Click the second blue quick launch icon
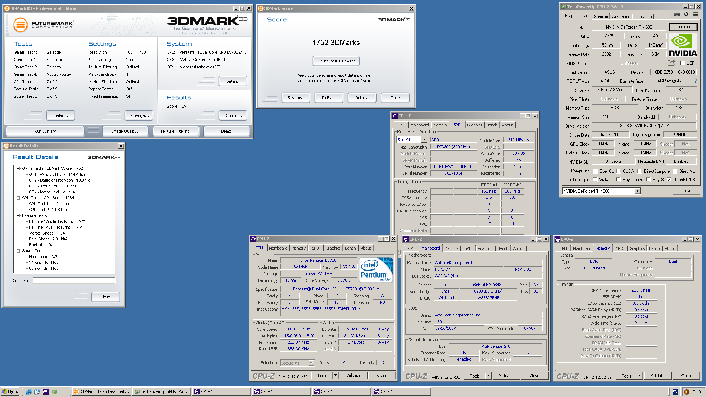 click(37, 392)
